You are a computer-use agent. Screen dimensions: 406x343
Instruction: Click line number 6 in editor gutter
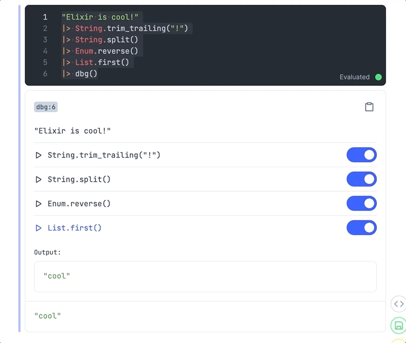tap(45, 74)
